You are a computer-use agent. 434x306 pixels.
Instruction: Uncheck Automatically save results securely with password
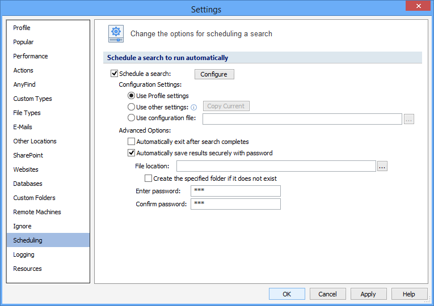pos(132,153)
